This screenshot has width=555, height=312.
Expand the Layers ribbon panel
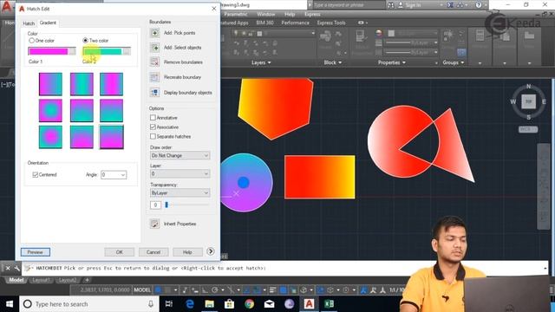tap(261, 62)
